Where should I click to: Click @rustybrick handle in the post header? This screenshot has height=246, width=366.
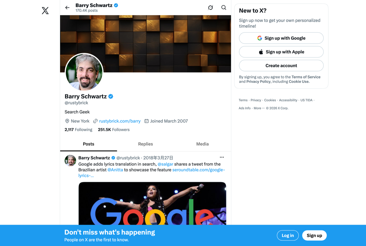coord(128,158)
